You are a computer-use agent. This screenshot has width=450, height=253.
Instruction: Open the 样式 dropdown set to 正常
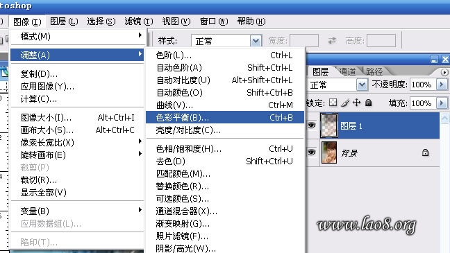point(226,41)
